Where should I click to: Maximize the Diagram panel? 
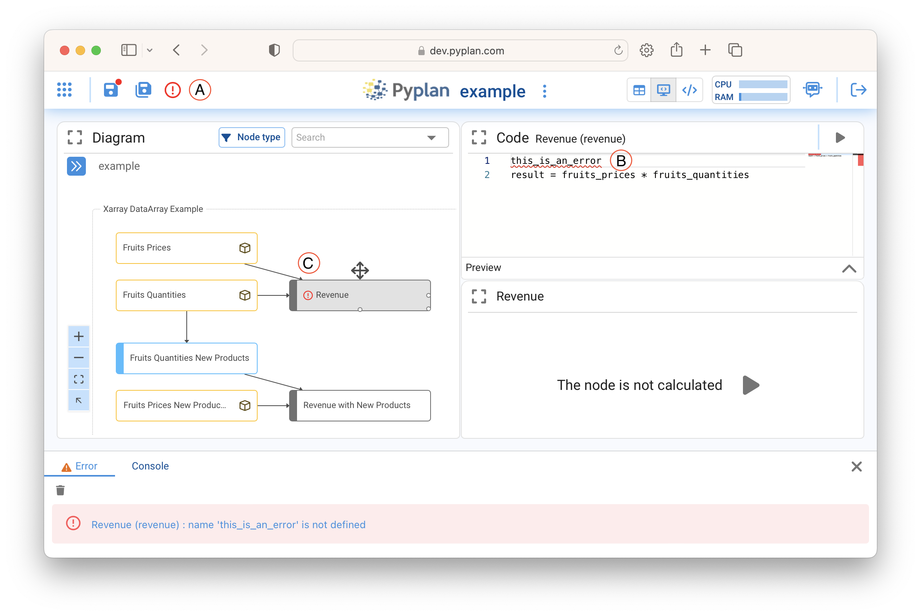point(75,137)
